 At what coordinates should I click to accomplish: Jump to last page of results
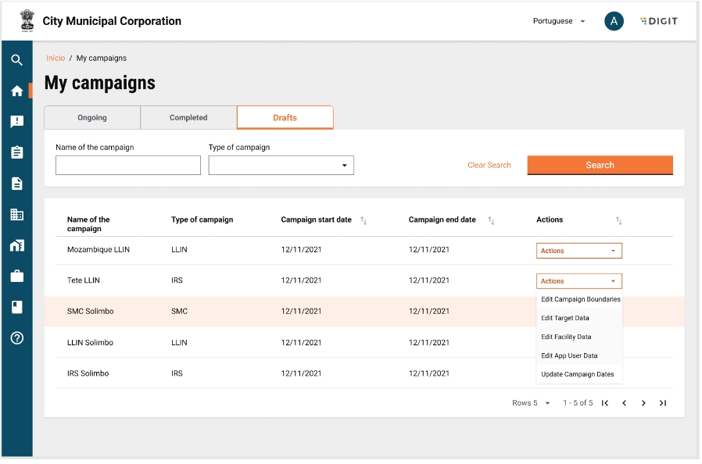(x=663, y=403)
